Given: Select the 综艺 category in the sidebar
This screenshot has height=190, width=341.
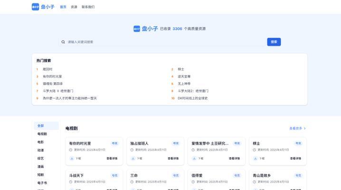Looking at the screenshot, I should (47, 158).
